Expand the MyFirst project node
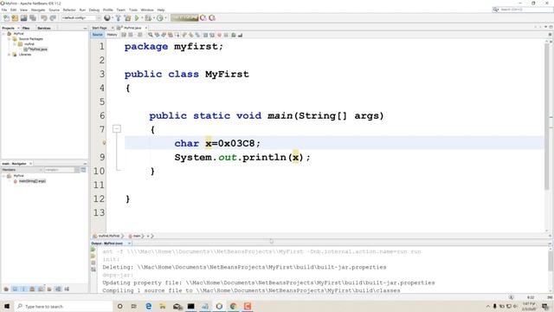Screen dimensions: 554x312 coord(3,34)
